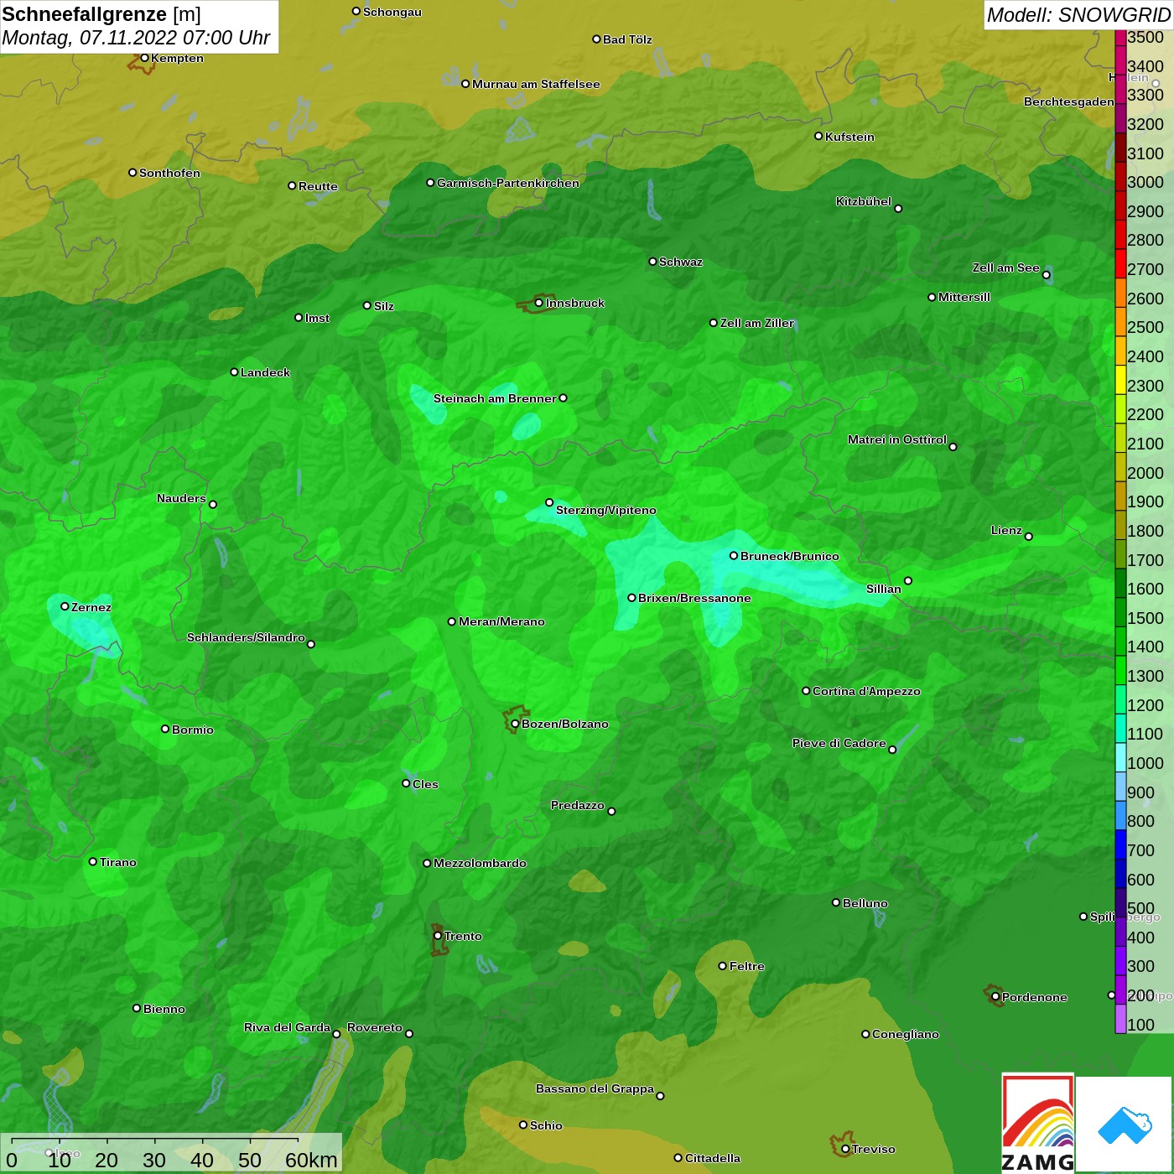The width and height of the screenshot is (1174, 1174).
Task: Select the Cortina d'Ampezzo marker dot
Action: coord(806,691)
